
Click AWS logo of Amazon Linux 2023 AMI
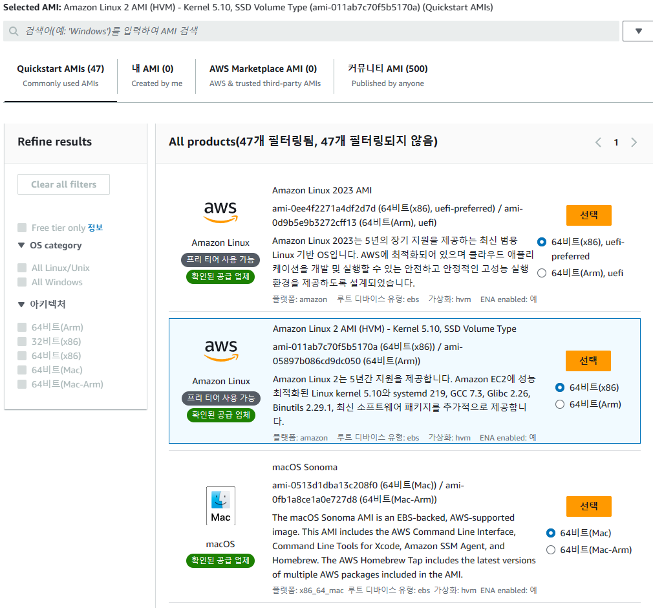point(220,212)
